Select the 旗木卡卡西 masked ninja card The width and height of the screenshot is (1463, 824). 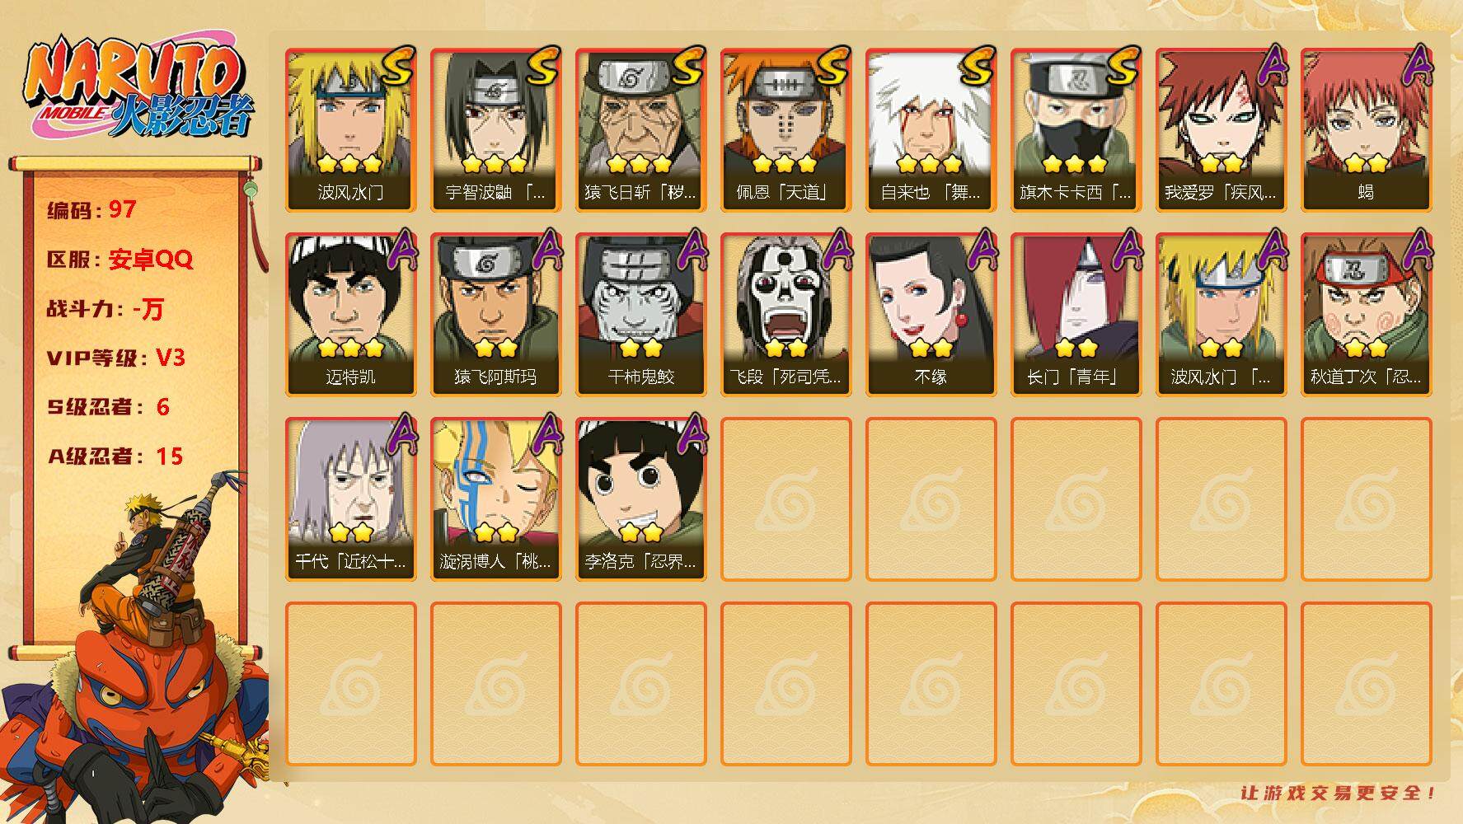coord(1076,130)
